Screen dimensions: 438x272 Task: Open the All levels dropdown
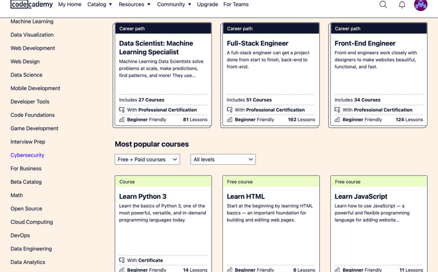(223, 160)
